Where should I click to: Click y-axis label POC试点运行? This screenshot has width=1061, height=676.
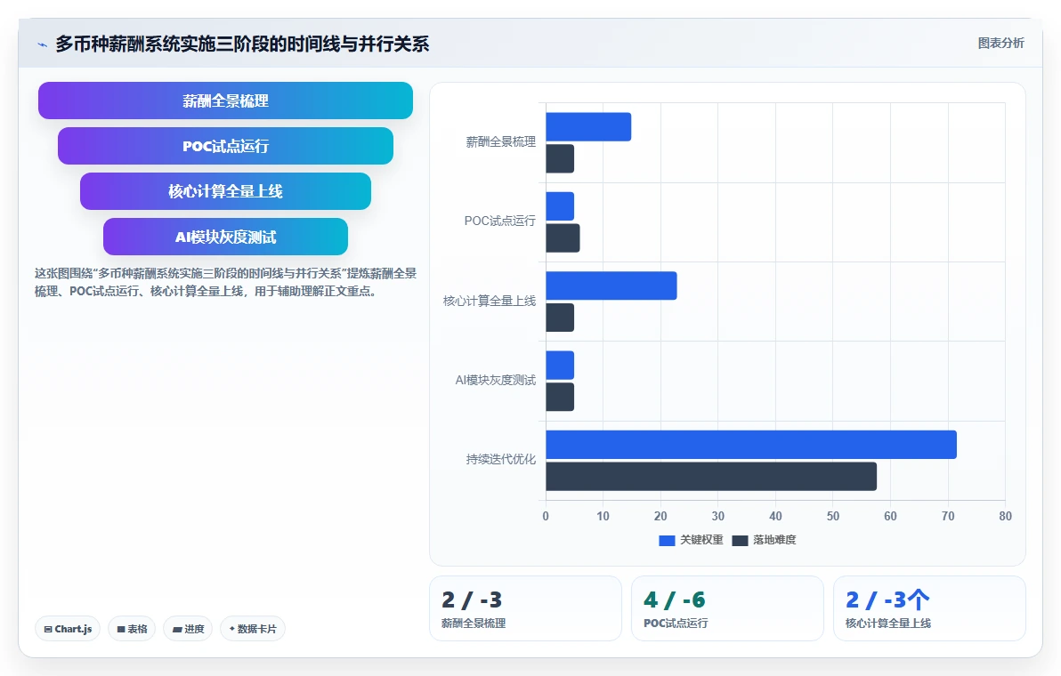pos(499,221)
